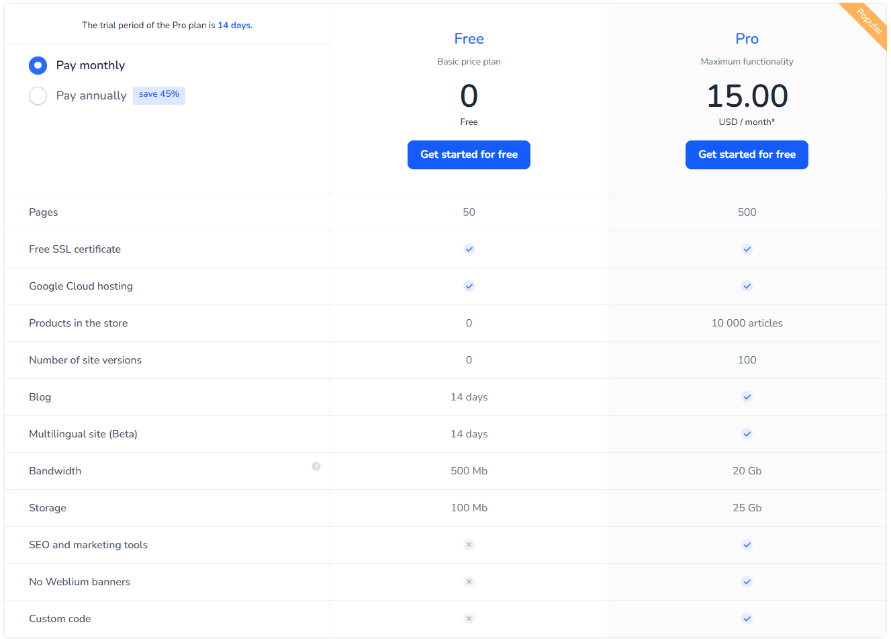Click the Storage row label
Screen dimensions: 891x639
tap(48, 508)
